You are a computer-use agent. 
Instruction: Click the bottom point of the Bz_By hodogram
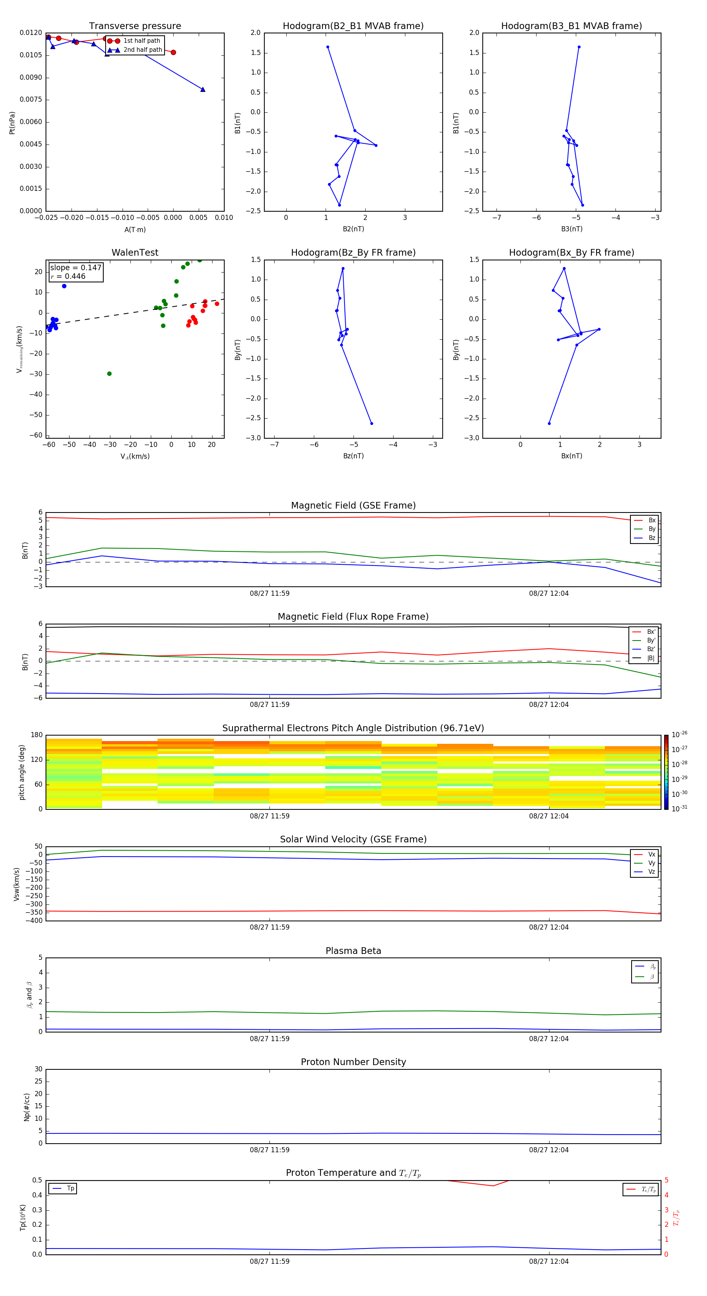[x=371, y=424]
